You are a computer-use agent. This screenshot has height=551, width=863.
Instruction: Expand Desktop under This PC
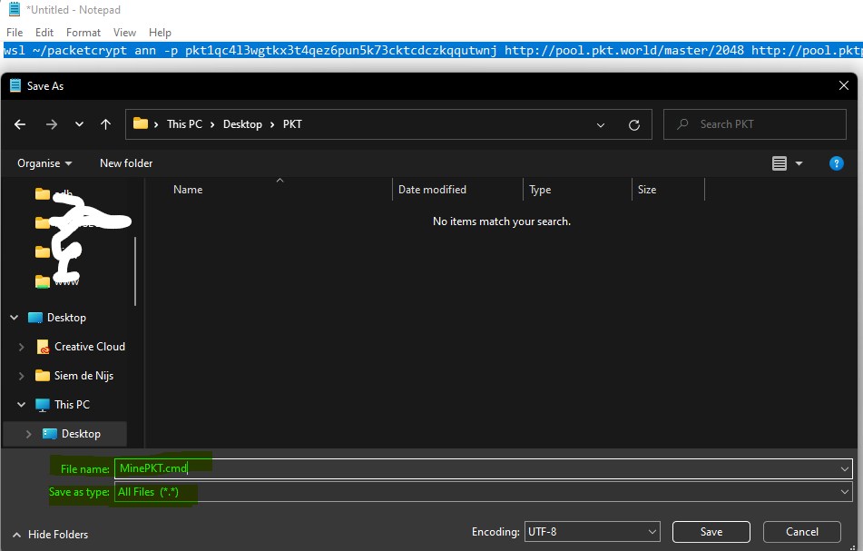28,434
